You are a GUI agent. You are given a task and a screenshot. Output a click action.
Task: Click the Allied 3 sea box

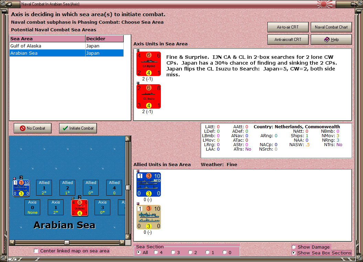pyautogui.click(x=91, y=188)
